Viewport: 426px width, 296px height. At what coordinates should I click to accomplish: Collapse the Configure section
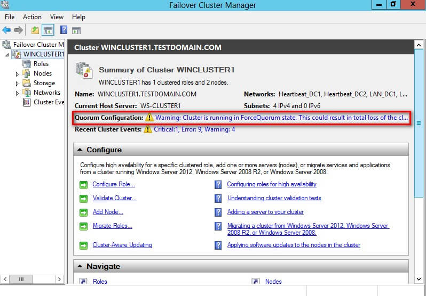(80, 150)
